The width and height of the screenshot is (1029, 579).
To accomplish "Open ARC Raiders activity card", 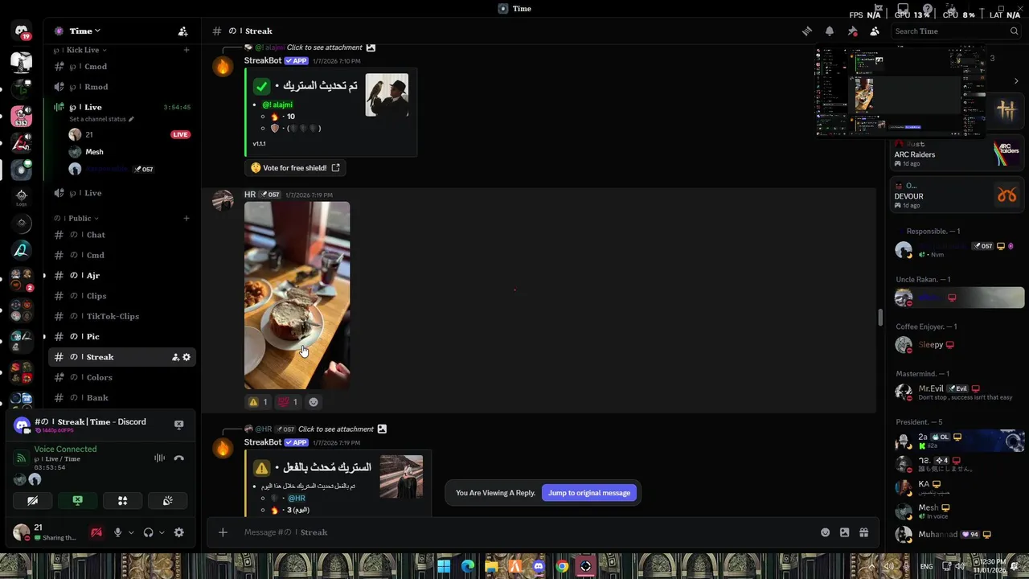I will tap(957, 153).
